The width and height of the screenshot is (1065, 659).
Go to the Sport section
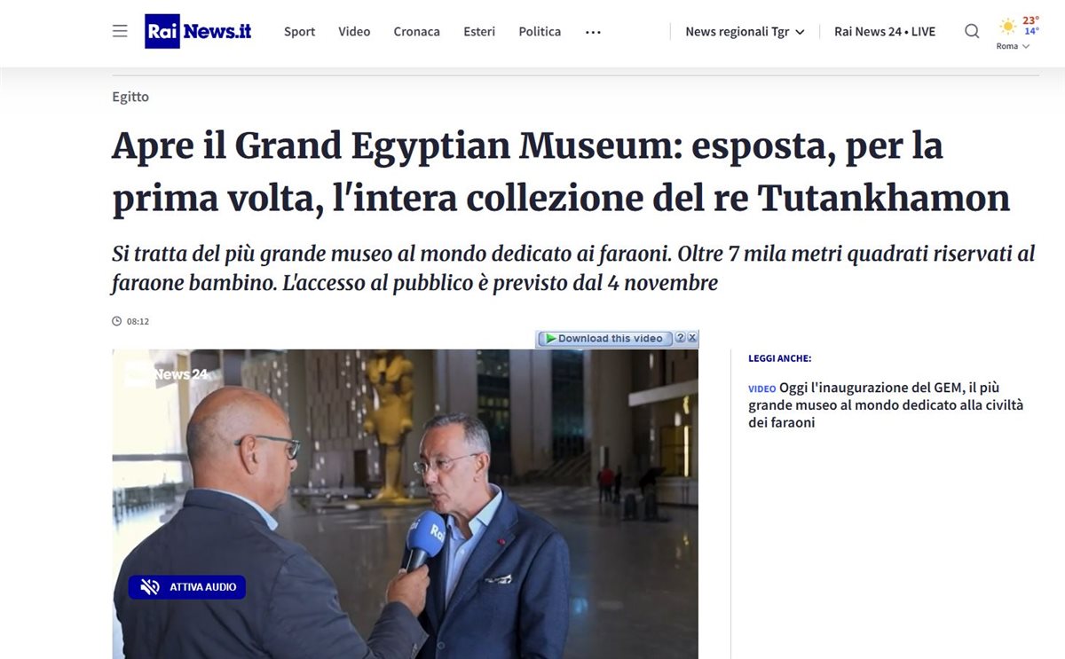[299, 31]
